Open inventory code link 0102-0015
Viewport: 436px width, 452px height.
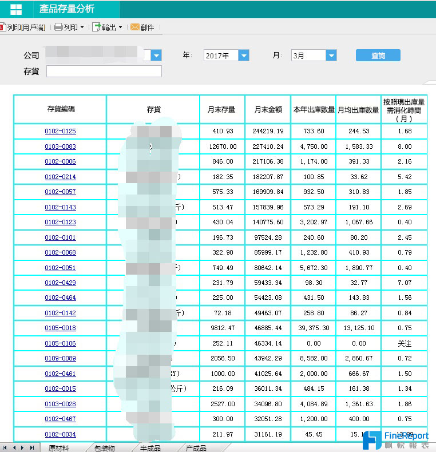(60, 388)
